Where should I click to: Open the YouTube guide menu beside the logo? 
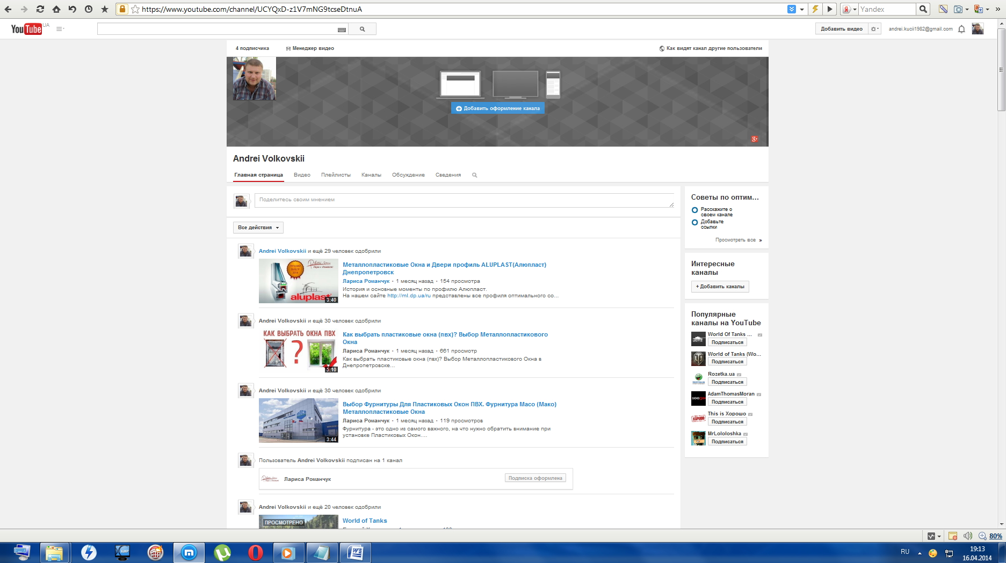[x=60, y=29]
